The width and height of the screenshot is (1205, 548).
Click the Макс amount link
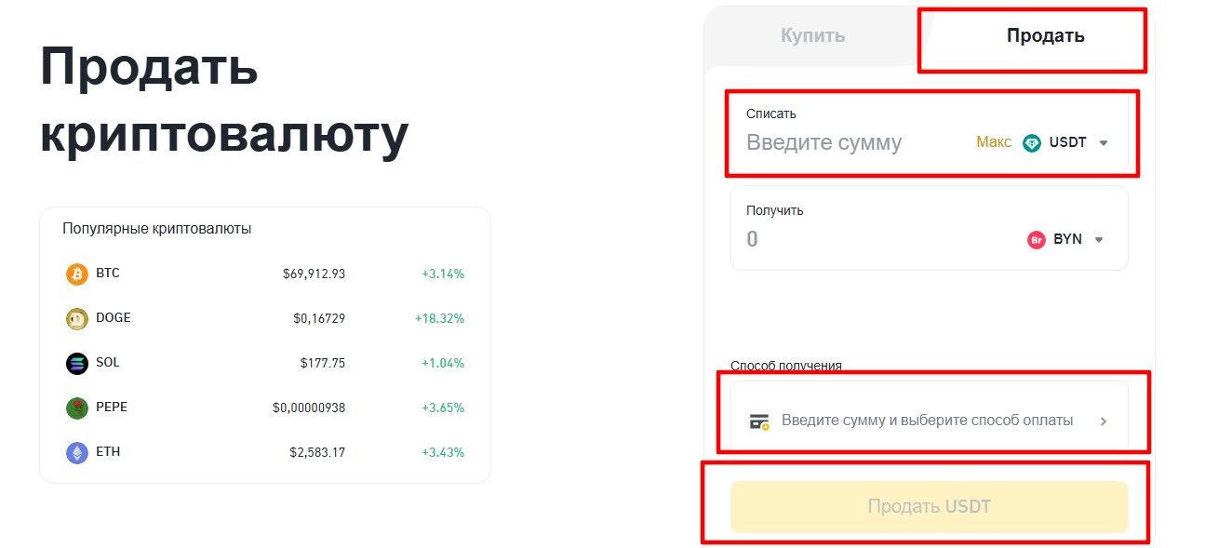(x=992, y=142)
